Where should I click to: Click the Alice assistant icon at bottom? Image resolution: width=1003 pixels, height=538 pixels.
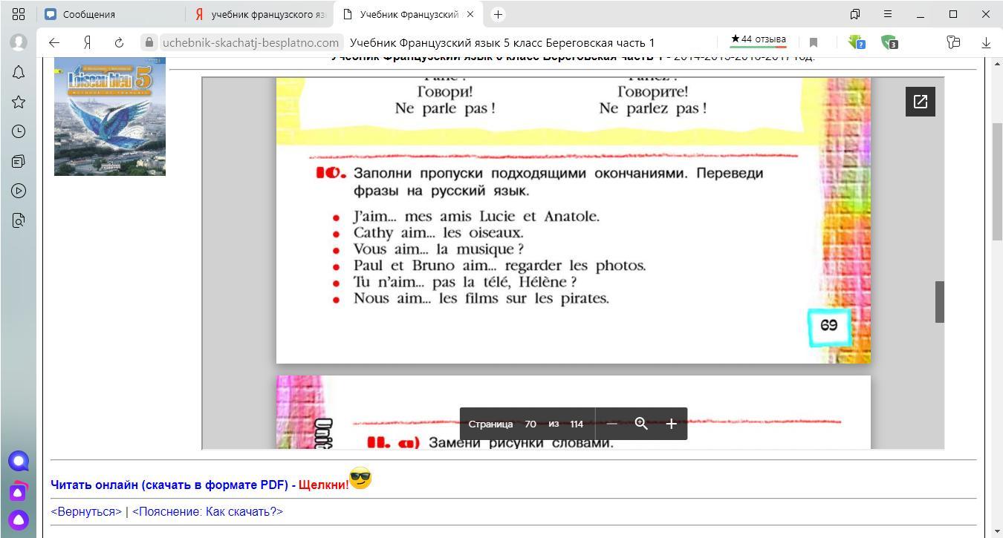(19, 520)
